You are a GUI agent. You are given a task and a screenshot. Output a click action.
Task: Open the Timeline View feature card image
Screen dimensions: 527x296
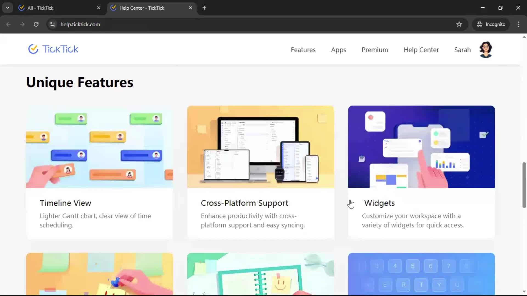[100, 147]
